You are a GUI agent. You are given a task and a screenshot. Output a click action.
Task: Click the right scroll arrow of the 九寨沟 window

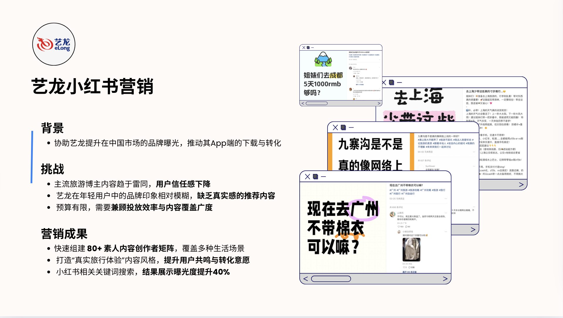(473, 230)
